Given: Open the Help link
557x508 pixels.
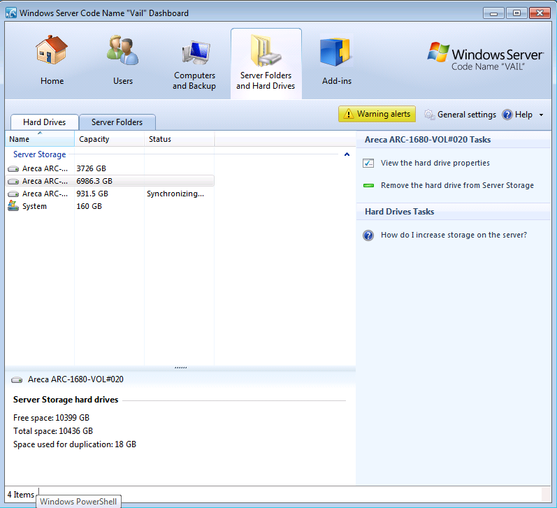Looking at the screenshot, I should click(523, 115).
